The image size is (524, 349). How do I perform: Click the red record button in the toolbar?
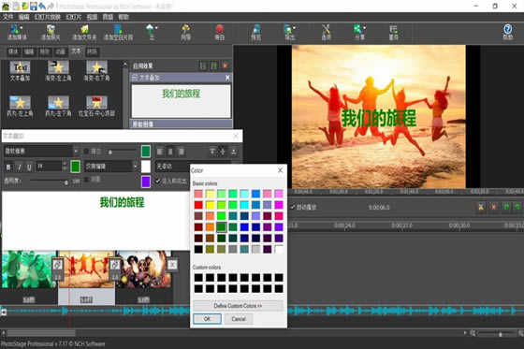220,29
